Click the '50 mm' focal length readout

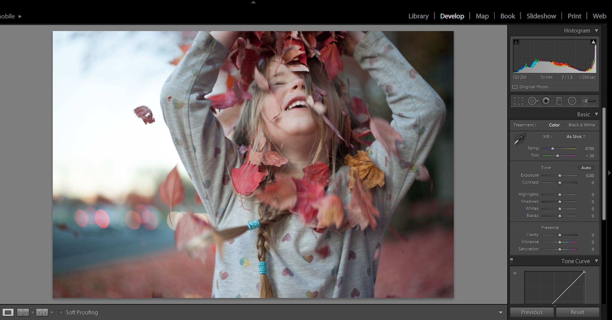pos(546,77)
